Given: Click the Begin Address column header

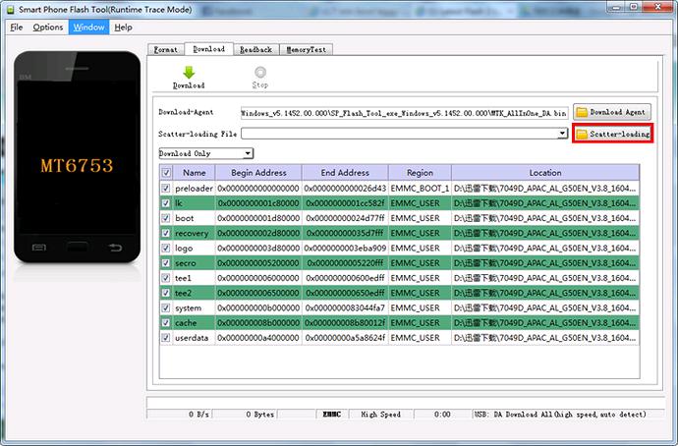Looking at the screenshot, I should coord(258,173).
